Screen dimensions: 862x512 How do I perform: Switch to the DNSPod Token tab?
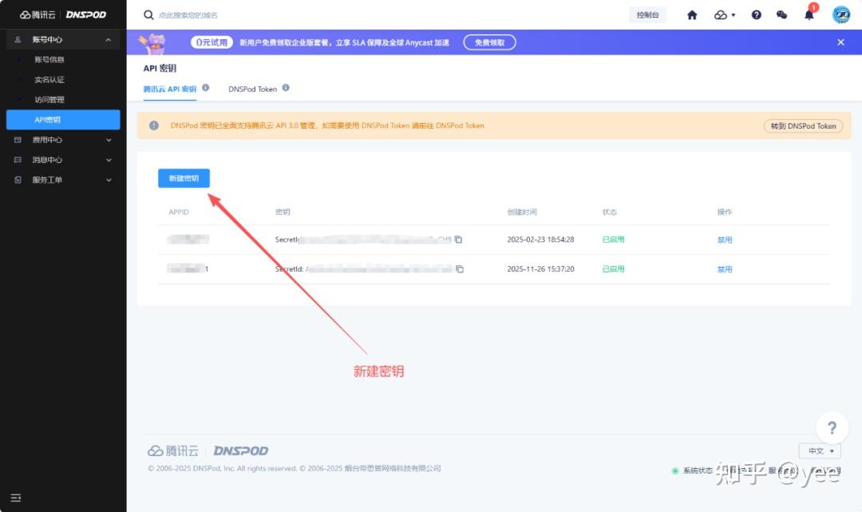(252, 89)
